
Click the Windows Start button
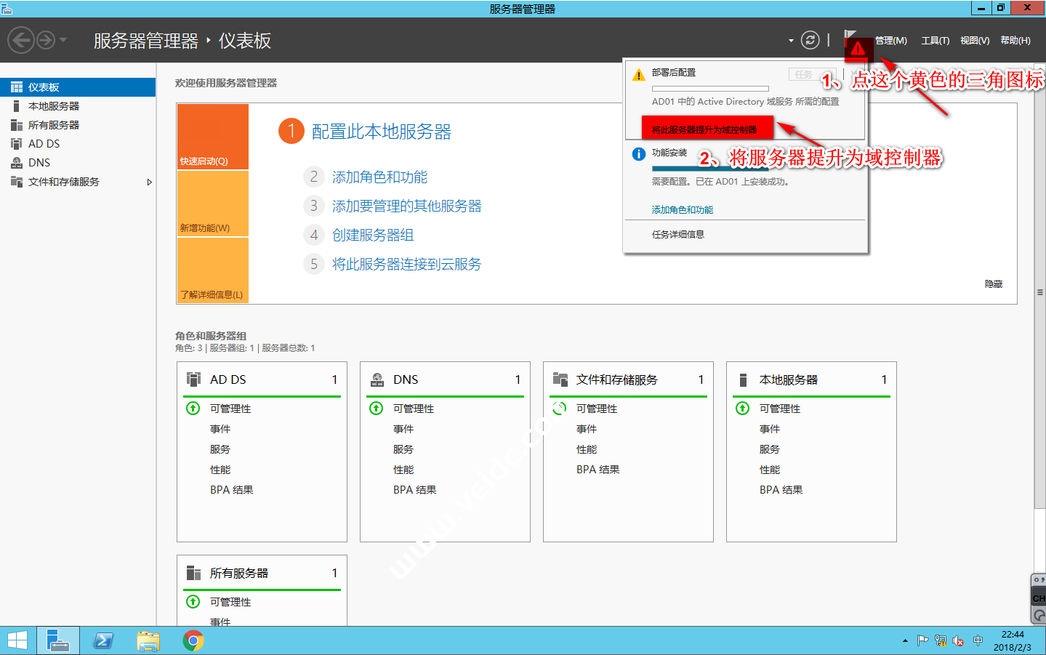(x=17, y=640)
